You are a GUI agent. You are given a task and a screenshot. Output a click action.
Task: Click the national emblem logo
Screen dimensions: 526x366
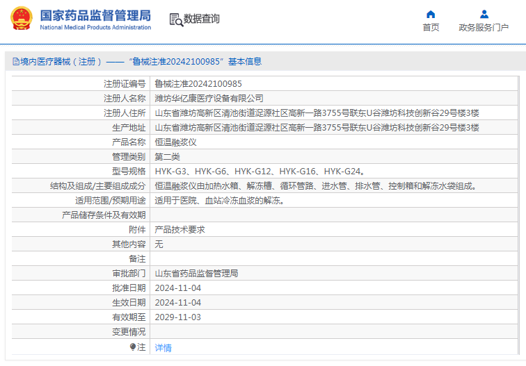click(22, 18)
